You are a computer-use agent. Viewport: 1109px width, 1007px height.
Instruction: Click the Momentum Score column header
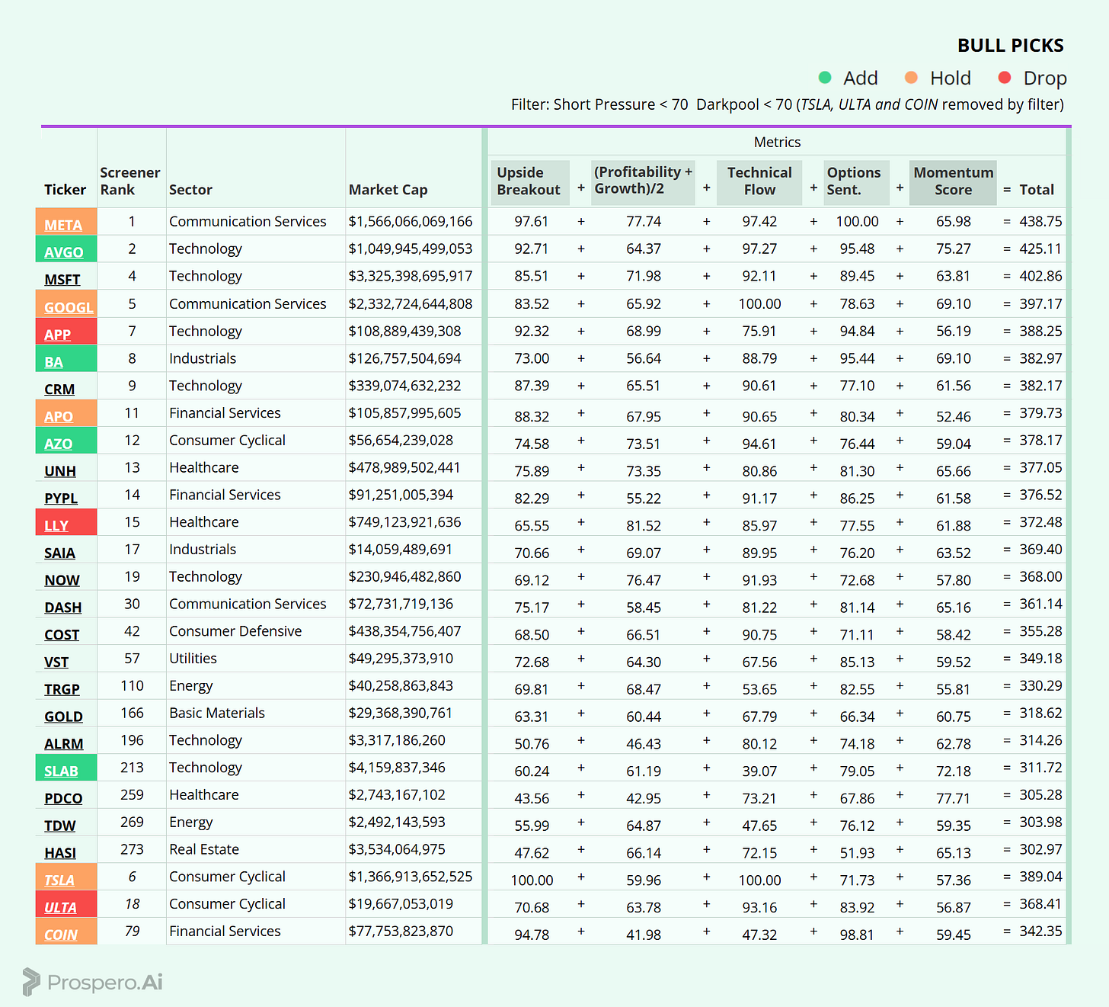[x=953, y=181]
